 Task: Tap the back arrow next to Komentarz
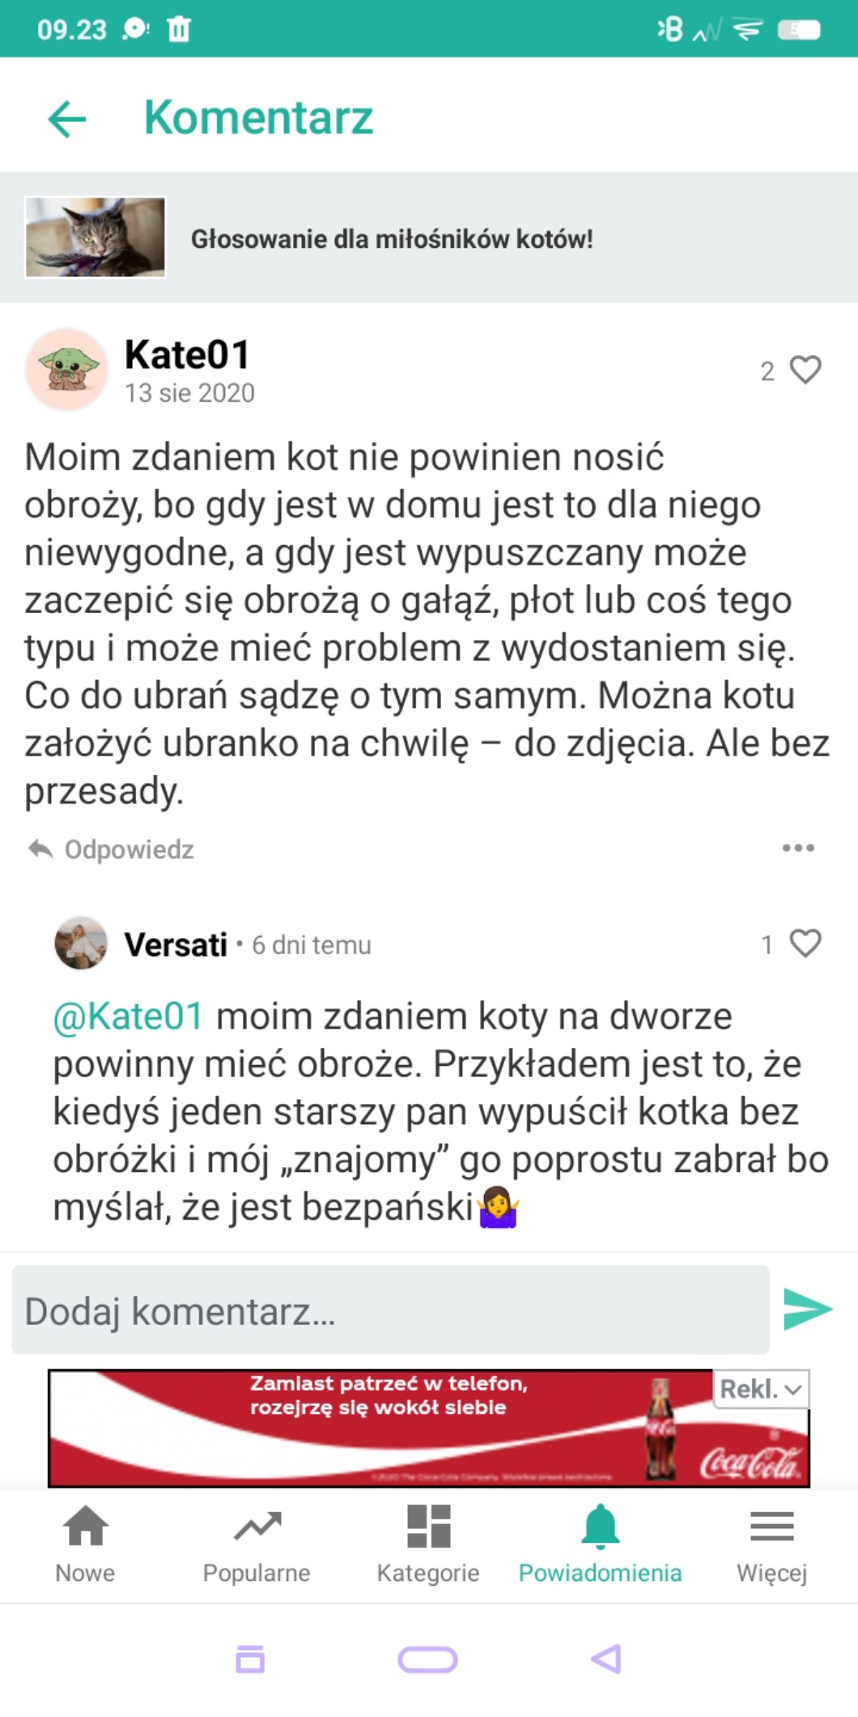click(x=67, y=119)
